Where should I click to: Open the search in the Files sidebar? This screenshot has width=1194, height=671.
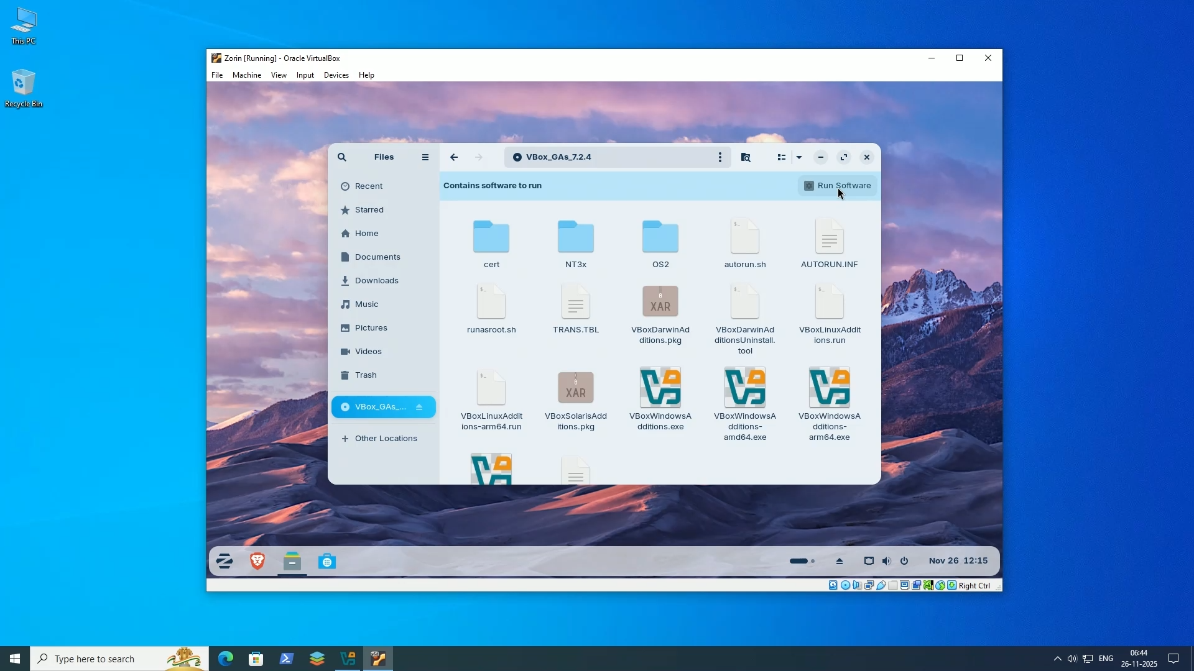(x=343, y=157)
